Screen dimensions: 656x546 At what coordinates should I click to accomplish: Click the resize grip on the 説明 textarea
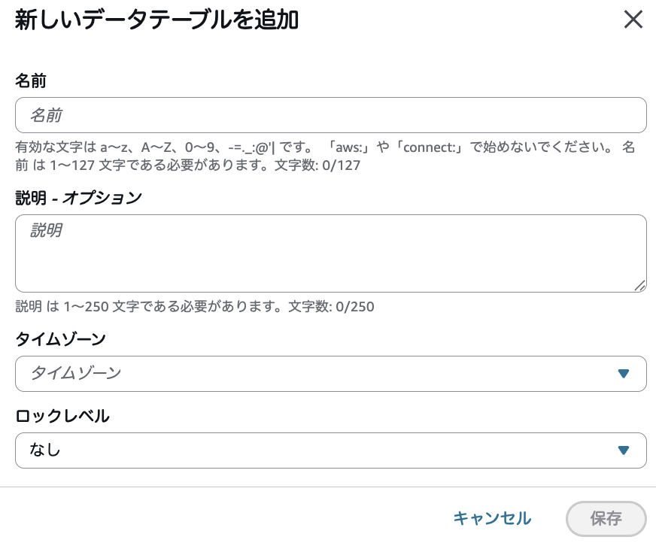(641, 285)
